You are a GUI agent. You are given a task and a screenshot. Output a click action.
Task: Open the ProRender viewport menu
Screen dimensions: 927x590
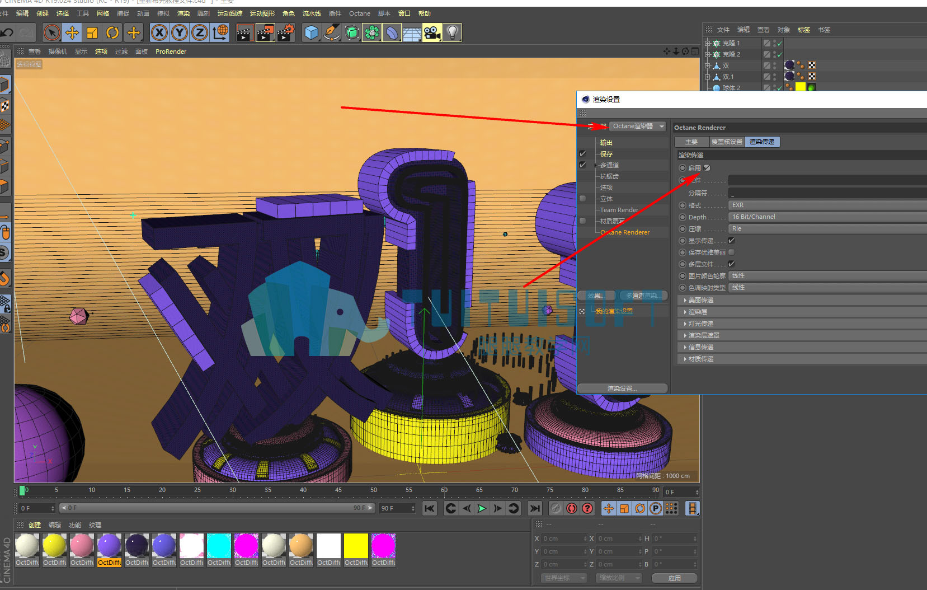tap(171, 51)
